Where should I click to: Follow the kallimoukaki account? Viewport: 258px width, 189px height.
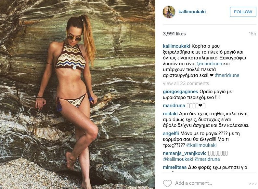point(243,12)
